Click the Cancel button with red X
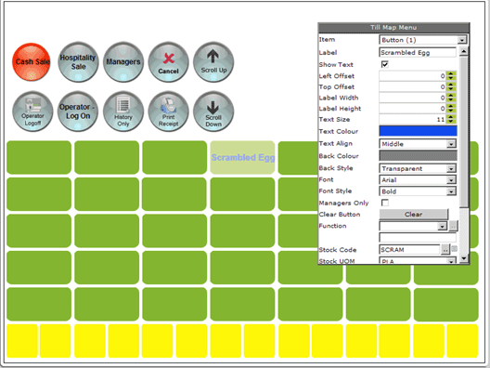The width and height of the screenshot is (490, 368). (x=168, y=62)
